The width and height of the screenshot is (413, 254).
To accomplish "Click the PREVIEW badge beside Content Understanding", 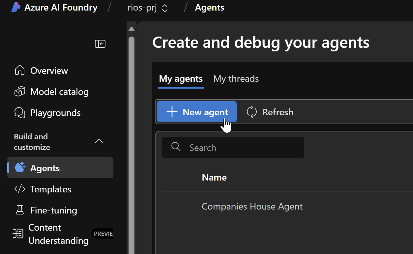I will coord(103,234).
